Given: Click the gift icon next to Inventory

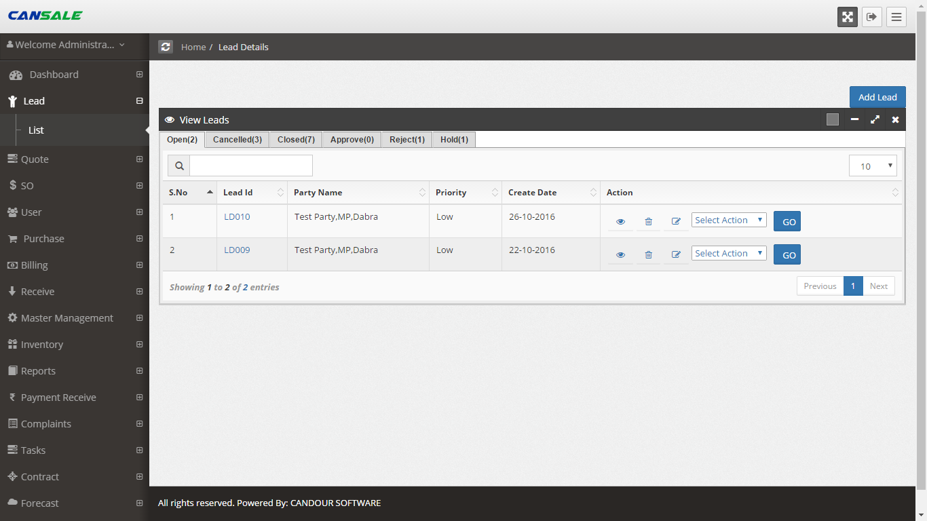Looking at the screenshot, I should 12,344.
